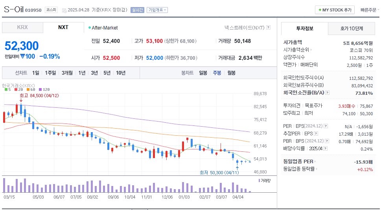
Task: Click the purple 120-day moving average swatch
Action: click(x=40, y=90)
